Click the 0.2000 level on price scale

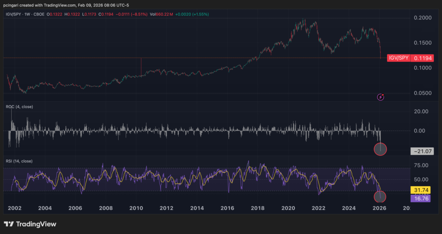423,18
